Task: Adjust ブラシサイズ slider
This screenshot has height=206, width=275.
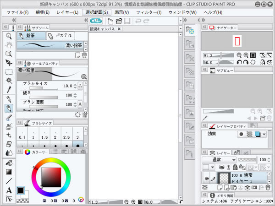Action: (44, 88)
